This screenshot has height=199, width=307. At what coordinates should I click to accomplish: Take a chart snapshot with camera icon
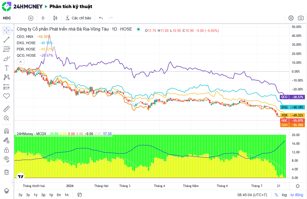pyautogui.click(x=301, y=18)
